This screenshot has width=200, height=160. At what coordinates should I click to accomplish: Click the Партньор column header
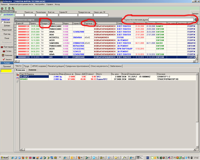tap(89, 23)
